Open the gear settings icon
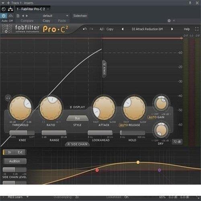Viewport: 201px width, 201px height. coord(169,21)
